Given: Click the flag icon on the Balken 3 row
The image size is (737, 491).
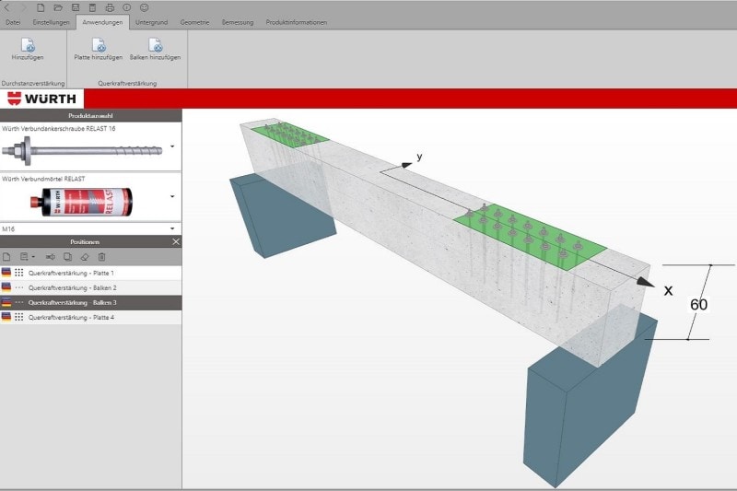Looking at the screenshot, I should [6, 302].
